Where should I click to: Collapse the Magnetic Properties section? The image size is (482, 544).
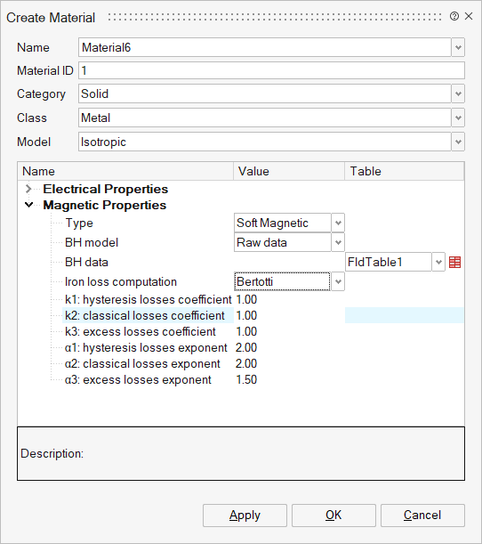coord(29,205)
